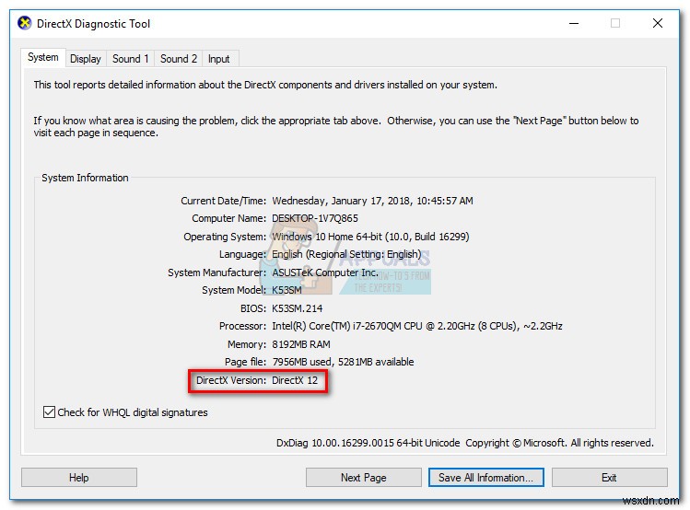Click the DirectX Version label
This screenshot has height=510, width=690.
[231, 380]
